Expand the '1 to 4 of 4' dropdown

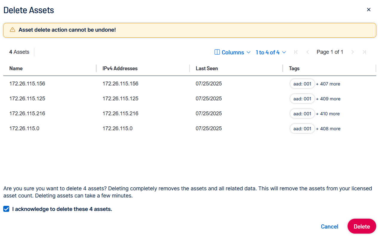[x=271, y=52]
